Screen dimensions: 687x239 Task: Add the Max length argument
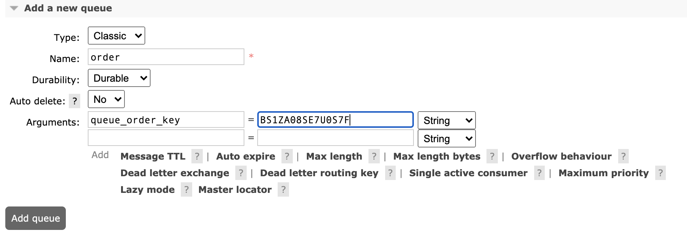334,157
